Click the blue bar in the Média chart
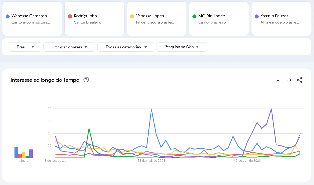 [x=16, y=152]
